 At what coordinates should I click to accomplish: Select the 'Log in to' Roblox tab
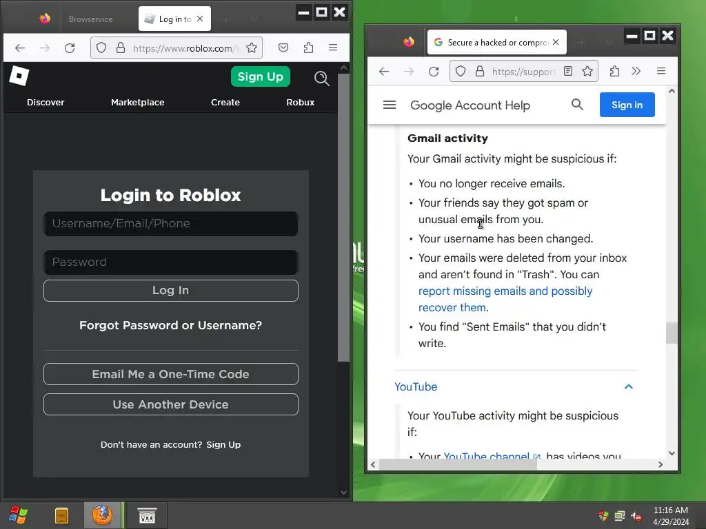(x=174, y=19)
